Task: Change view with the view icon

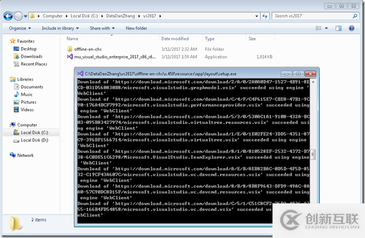Action: click(318, 28)
